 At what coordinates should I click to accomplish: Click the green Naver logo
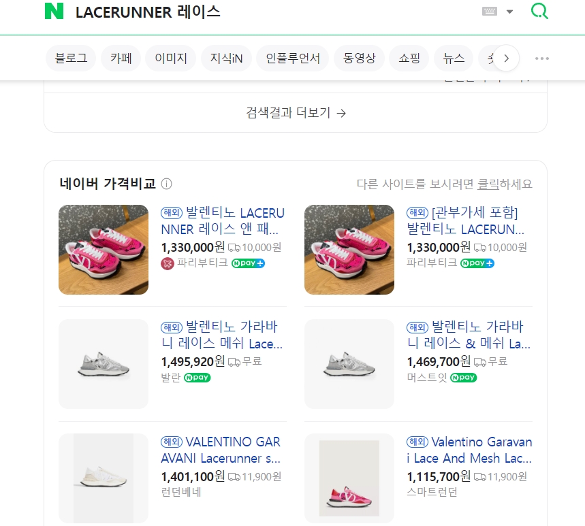click(54, 12)
